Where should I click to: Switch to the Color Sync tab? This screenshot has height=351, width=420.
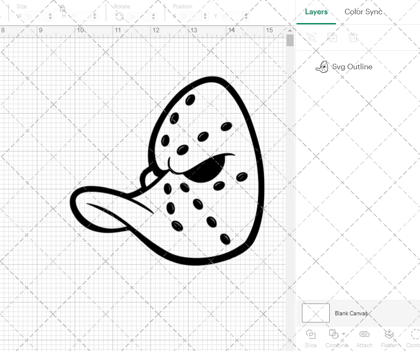(363, 12)
